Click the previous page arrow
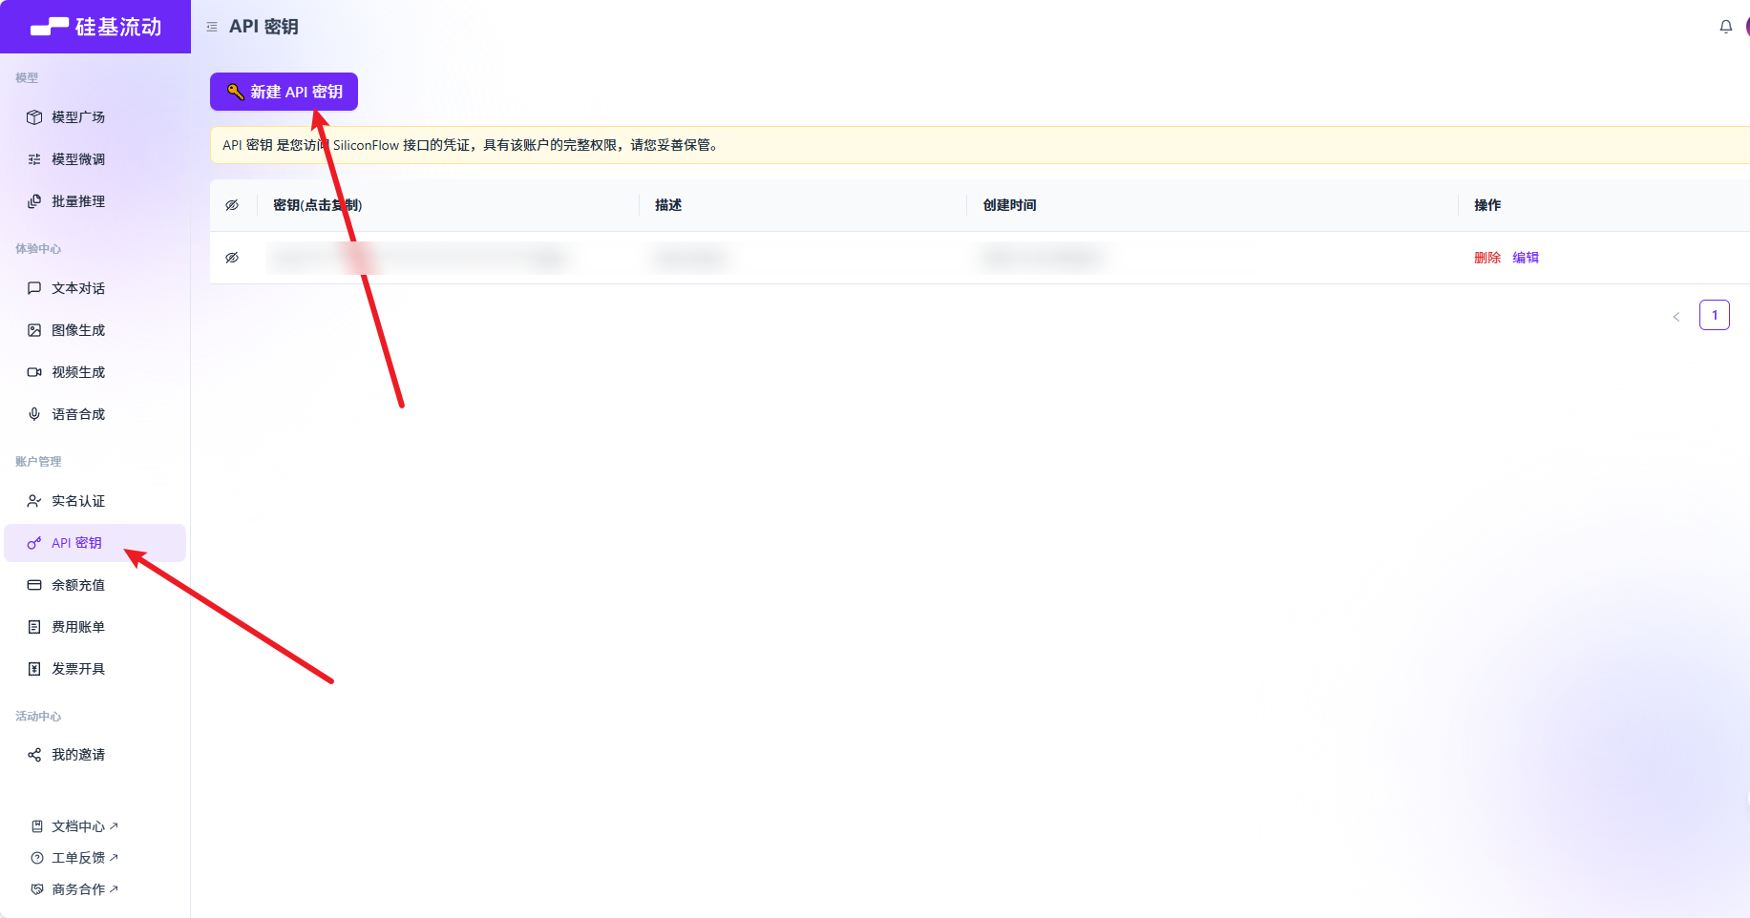1750x918 pixels. pyautogui.click(x=1676, y=316)
